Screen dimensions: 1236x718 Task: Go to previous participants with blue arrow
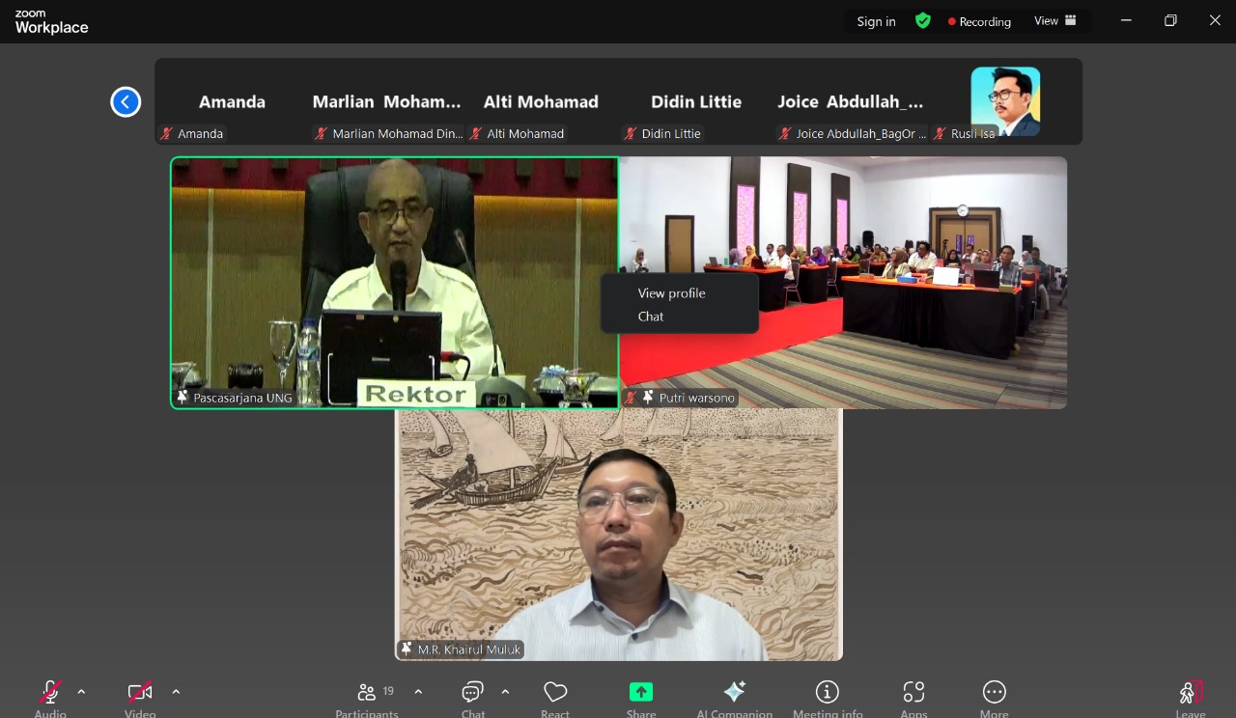126,101
